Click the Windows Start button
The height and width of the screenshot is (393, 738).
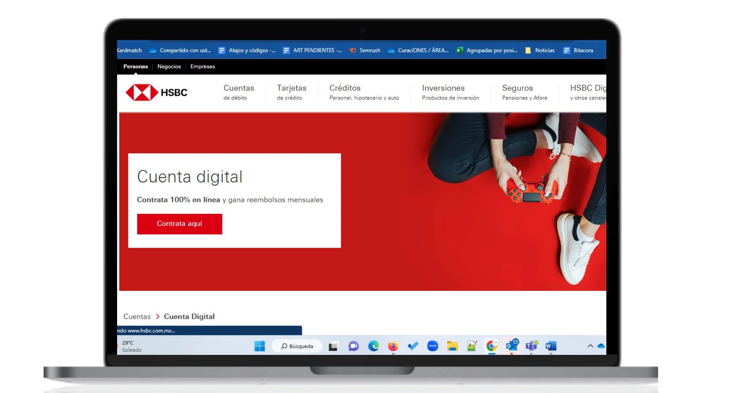coord(259,346)
